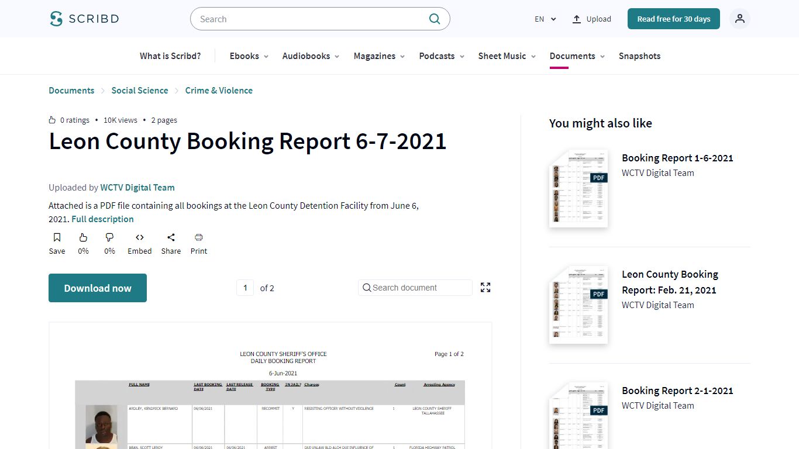
Task: Open WCTV Digital Team uploader link
Action: pyautogui.click(x=137, y=188)
